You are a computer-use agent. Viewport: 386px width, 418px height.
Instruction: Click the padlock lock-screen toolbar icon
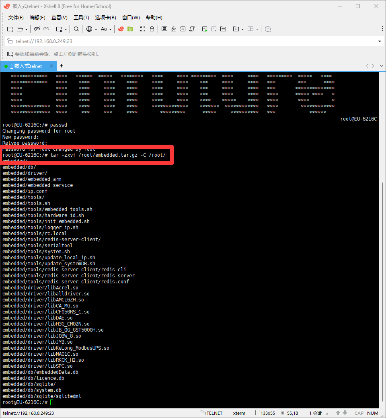(x=152, y=29)
